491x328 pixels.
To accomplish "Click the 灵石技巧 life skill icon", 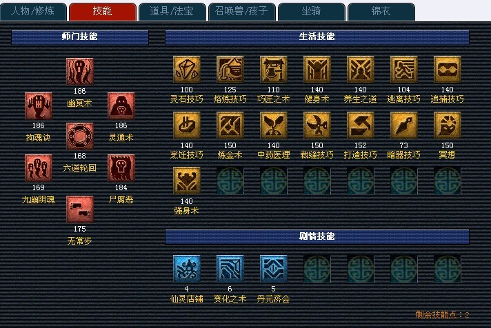I will pyautogui.click(x=186, y=70).
